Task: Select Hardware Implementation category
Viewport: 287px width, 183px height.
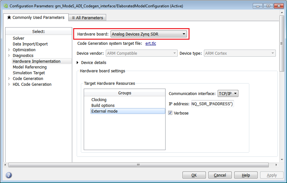Action: point(42,61)
